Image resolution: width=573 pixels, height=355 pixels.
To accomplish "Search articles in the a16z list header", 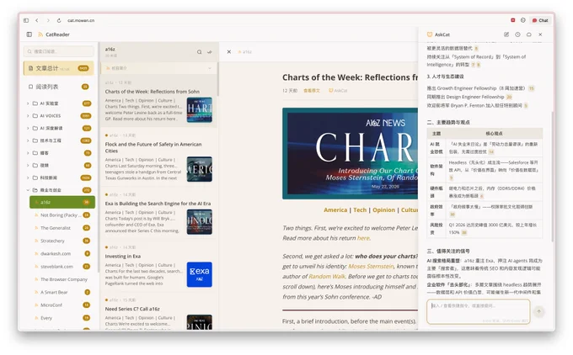I will [199, 52].
